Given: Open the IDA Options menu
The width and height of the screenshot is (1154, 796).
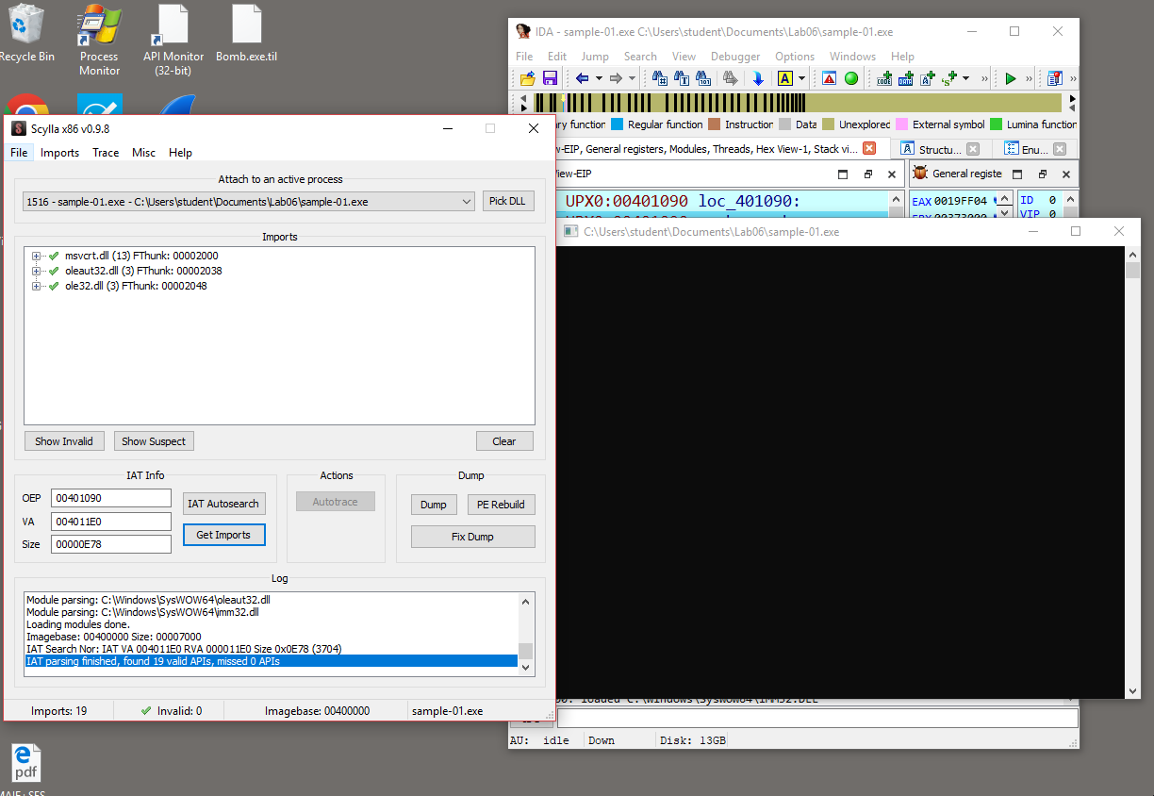Looking at the screenshot, I should [795, 57].
